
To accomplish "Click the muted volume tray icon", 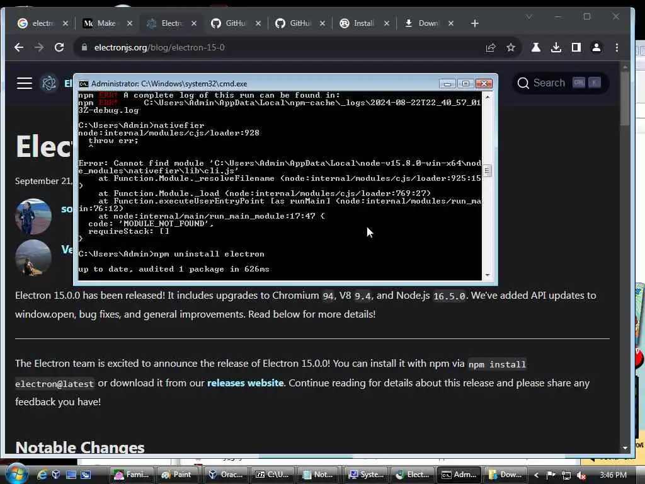I will pos(581,475).
